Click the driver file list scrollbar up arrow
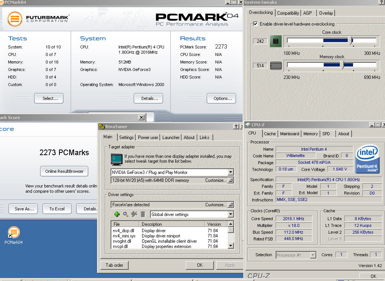Screen dimensions: 385x281 [230, 224]
